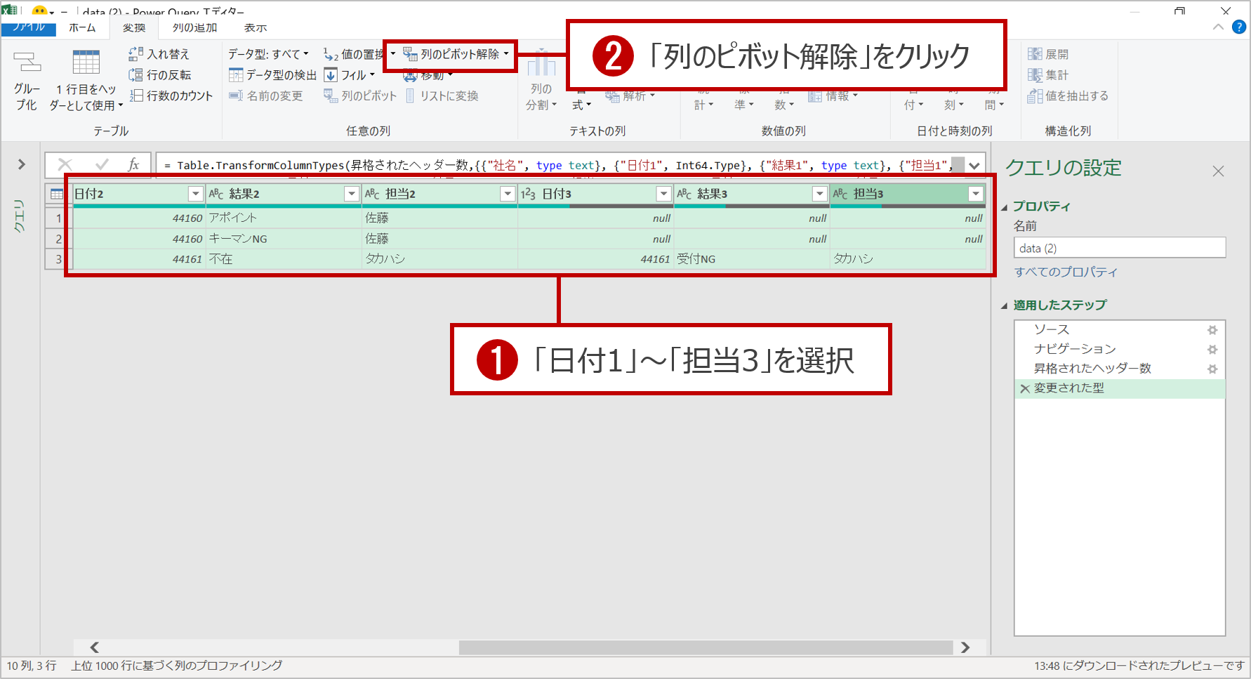The height and width of the screenshot is (679, 1251).
Task: Open the 移動 (Move) dropdown
Action: tap(429, 75)
